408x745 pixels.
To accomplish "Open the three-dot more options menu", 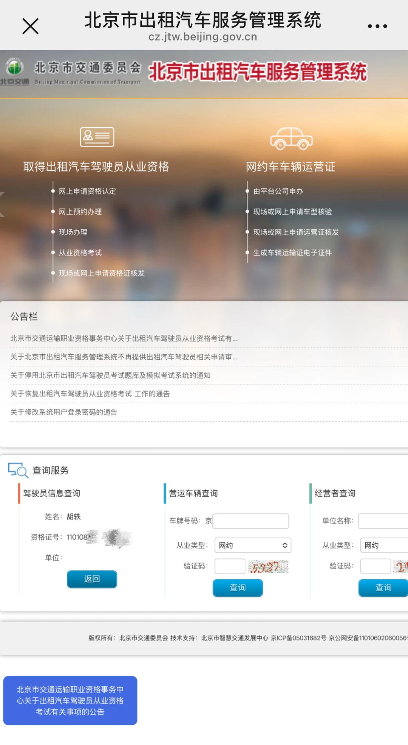I will coord(377,26).
